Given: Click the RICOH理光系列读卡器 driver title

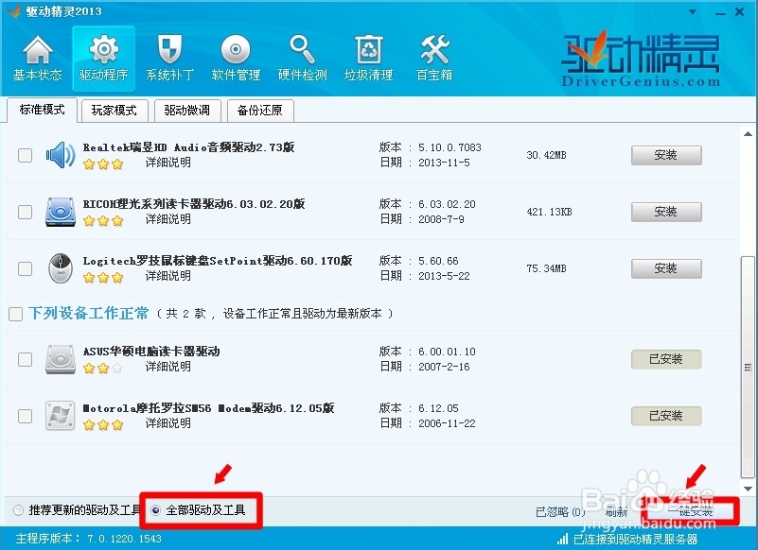Looking at the screenshot, I should point(194,204).
